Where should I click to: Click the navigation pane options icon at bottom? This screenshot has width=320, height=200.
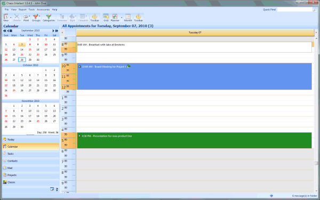52,189
